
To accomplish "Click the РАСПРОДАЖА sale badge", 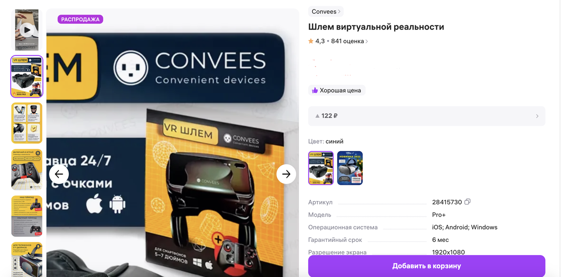I will [80, 19].
